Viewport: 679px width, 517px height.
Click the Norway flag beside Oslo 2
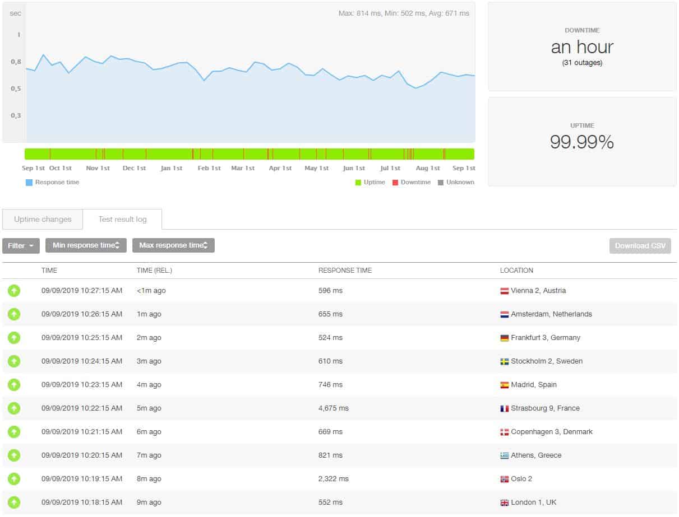point(505,479)
